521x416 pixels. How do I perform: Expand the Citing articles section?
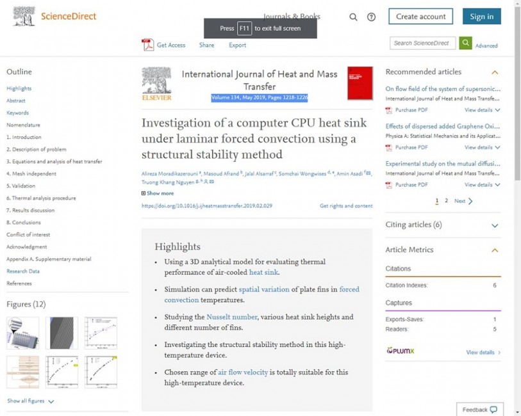[495, 225]
